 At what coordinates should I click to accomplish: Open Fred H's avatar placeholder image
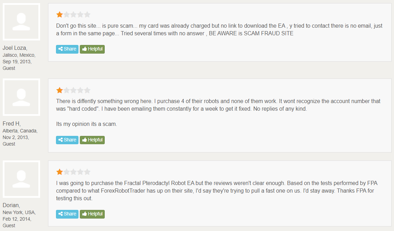click(x=21, y=97)
